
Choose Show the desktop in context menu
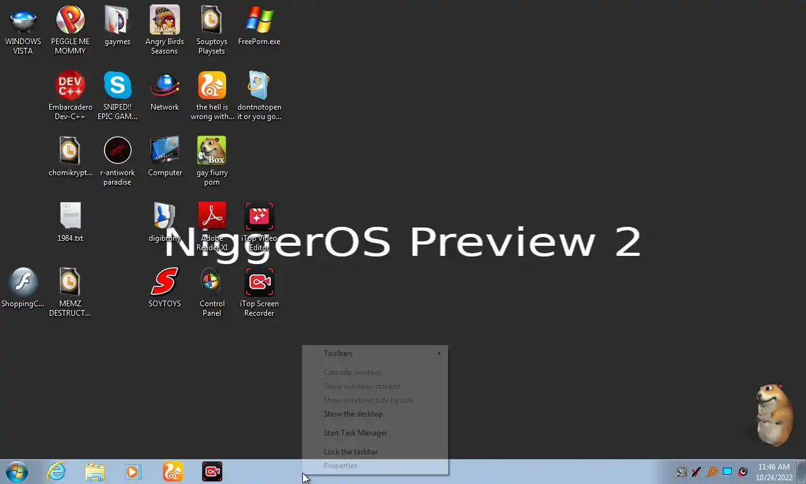(375, 414)
